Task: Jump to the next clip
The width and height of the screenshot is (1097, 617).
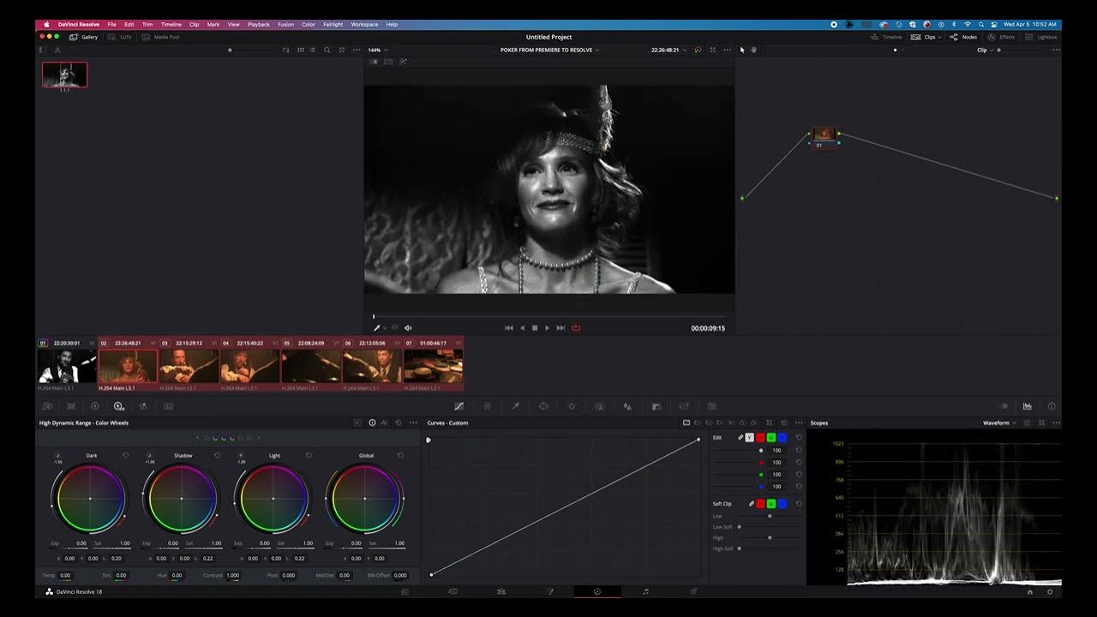Action: [x=560, y=327]
